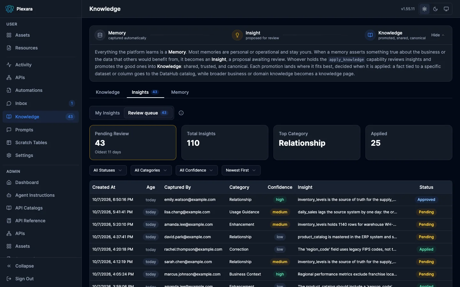Click the Pending Review card
The image size is (460, 287).
(133, 143)
